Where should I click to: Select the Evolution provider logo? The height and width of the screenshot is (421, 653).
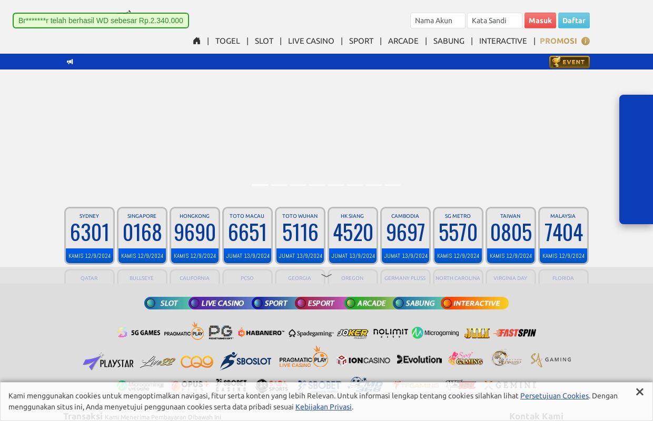pyautogui.click(x=419, y=359)
